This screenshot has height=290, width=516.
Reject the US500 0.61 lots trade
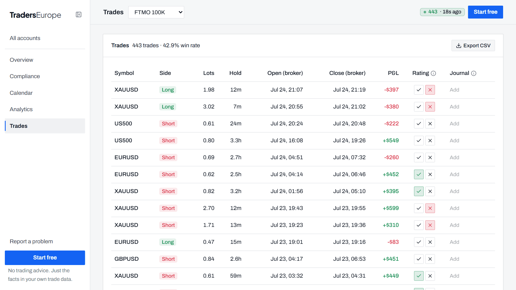pyautogui.click(x=430, y=124)
